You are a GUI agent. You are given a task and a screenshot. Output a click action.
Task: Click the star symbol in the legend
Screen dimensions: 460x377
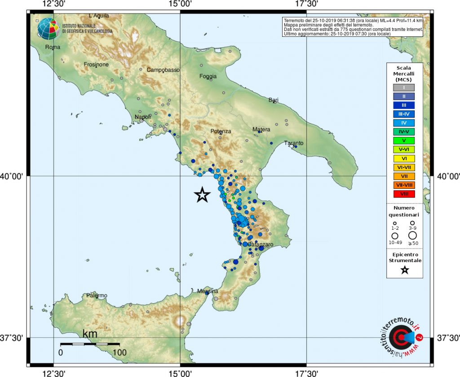405,270
